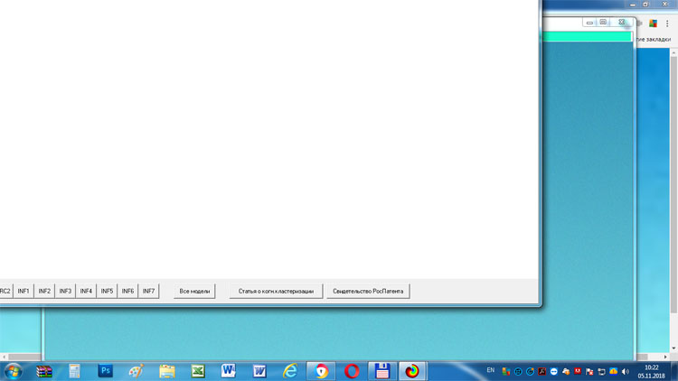Click the colorful browser extension icon
This screenshot has height=381, width=678.
653,23
